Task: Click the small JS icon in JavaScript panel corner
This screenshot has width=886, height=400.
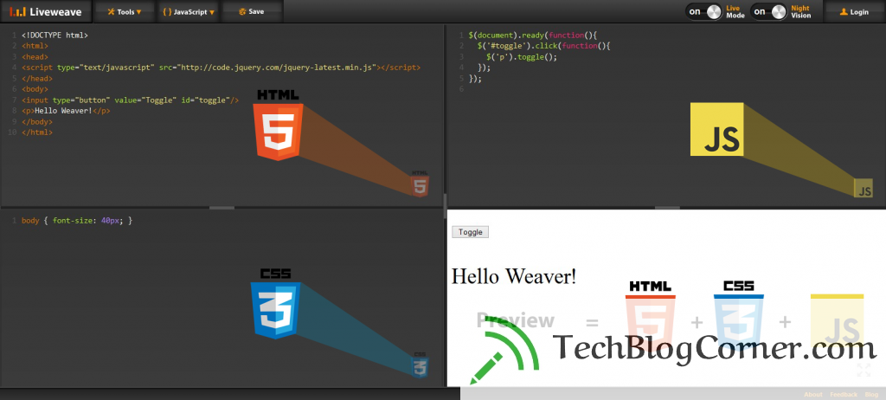Action: click(x=864, y=189)
